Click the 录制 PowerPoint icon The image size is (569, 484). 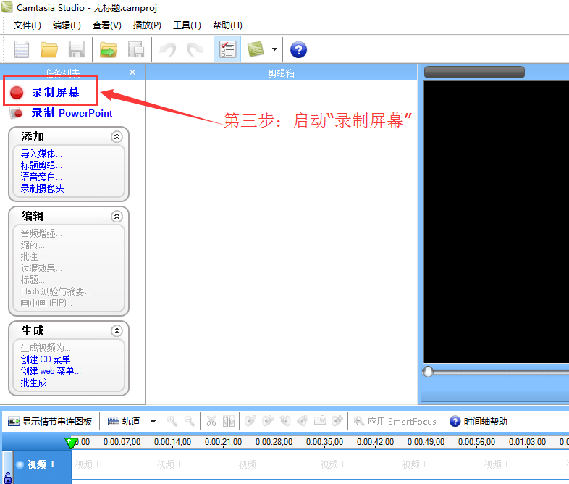(x=17, y=113)
